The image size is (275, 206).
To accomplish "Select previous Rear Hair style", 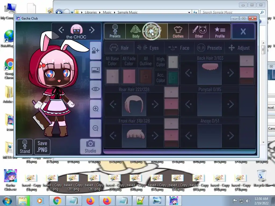I will click(113, 104).
